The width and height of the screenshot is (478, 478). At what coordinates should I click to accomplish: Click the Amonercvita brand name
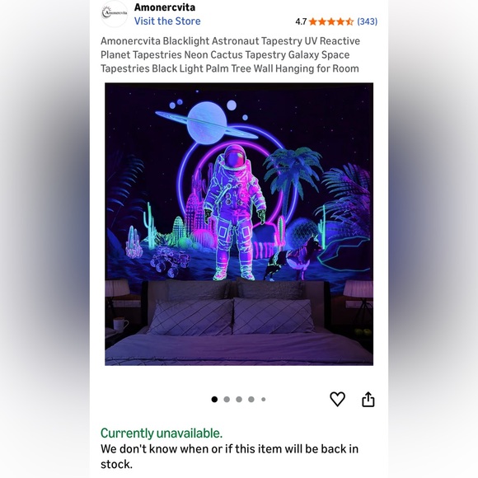pos(165,7)
